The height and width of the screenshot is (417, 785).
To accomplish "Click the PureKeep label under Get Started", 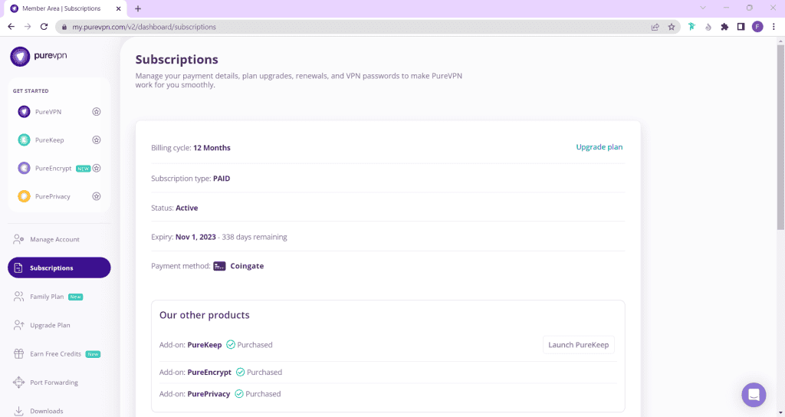I will [x=50, y=140].
